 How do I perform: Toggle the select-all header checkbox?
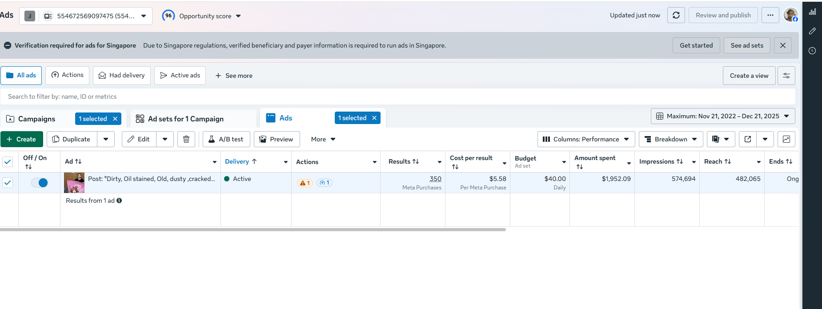pos(8,162)
